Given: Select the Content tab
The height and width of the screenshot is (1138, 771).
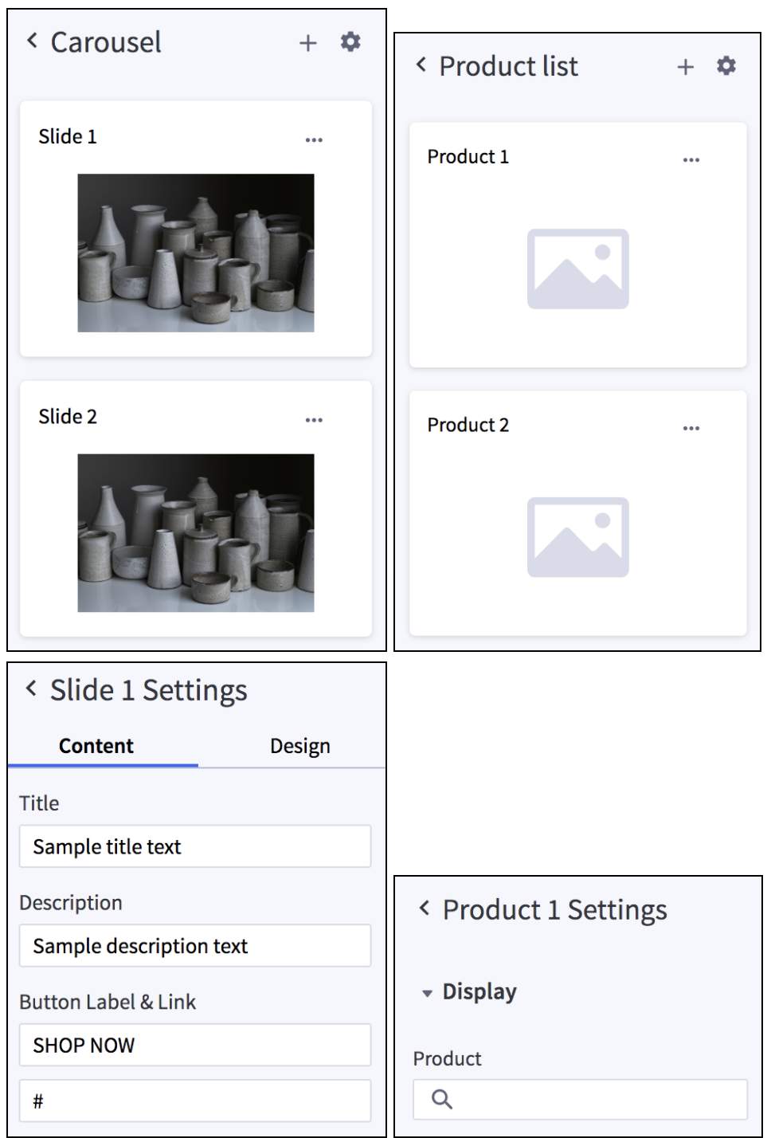Looking at the screenshot, I should coord(96,746).
